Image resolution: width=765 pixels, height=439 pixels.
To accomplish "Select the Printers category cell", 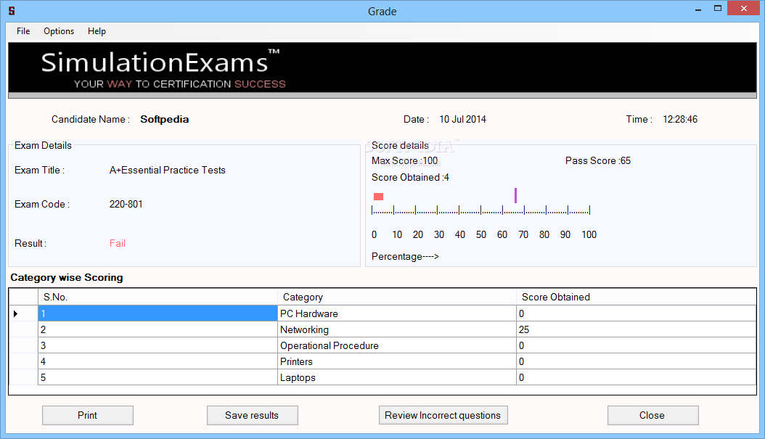I will coord(396,361).
